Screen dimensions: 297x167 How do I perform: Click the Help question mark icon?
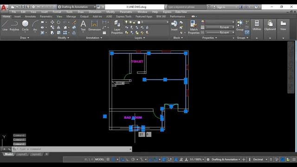256,7
